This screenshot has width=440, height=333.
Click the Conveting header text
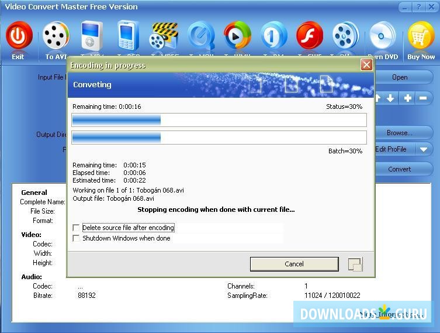tap(92, 85)
